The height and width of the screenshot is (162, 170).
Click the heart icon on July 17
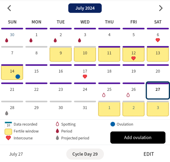pyautogui.click(x=85, y=77)
